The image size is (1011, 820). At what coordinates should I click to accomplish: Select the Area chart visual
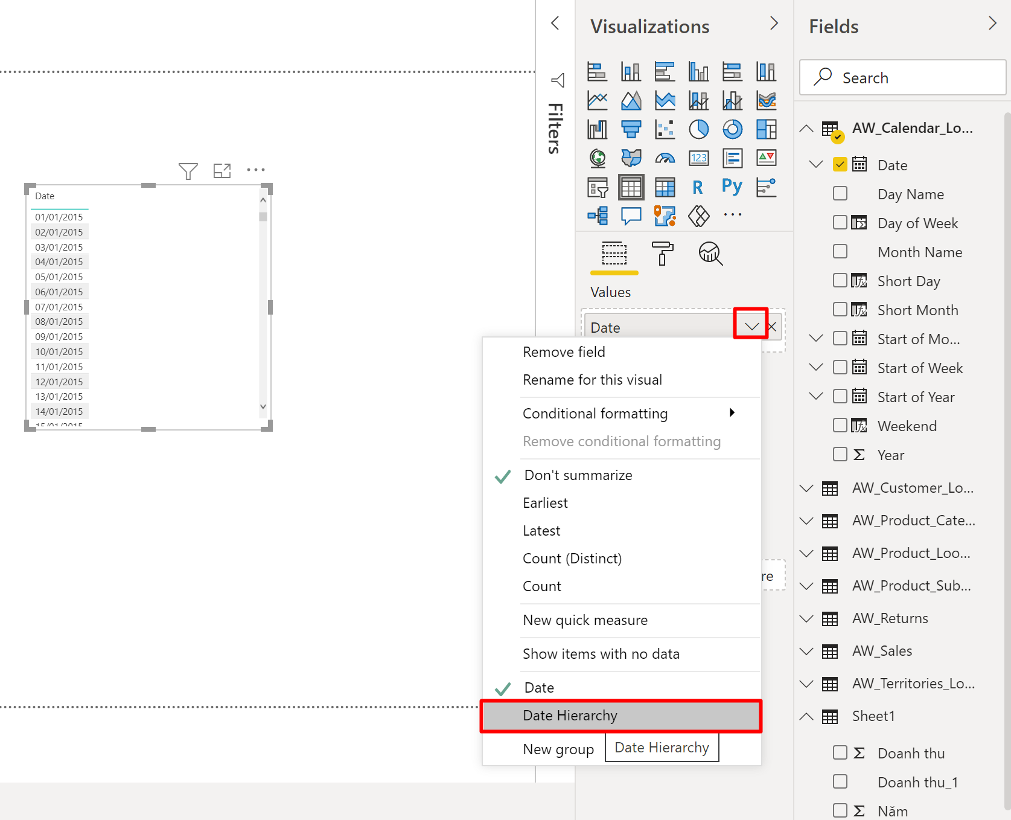click(631, 100)
